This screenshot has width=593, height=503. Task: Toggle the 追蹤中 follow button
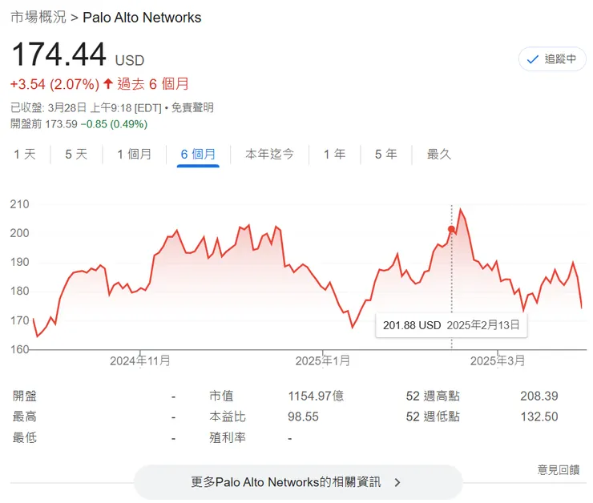click(x=552, y=59)
